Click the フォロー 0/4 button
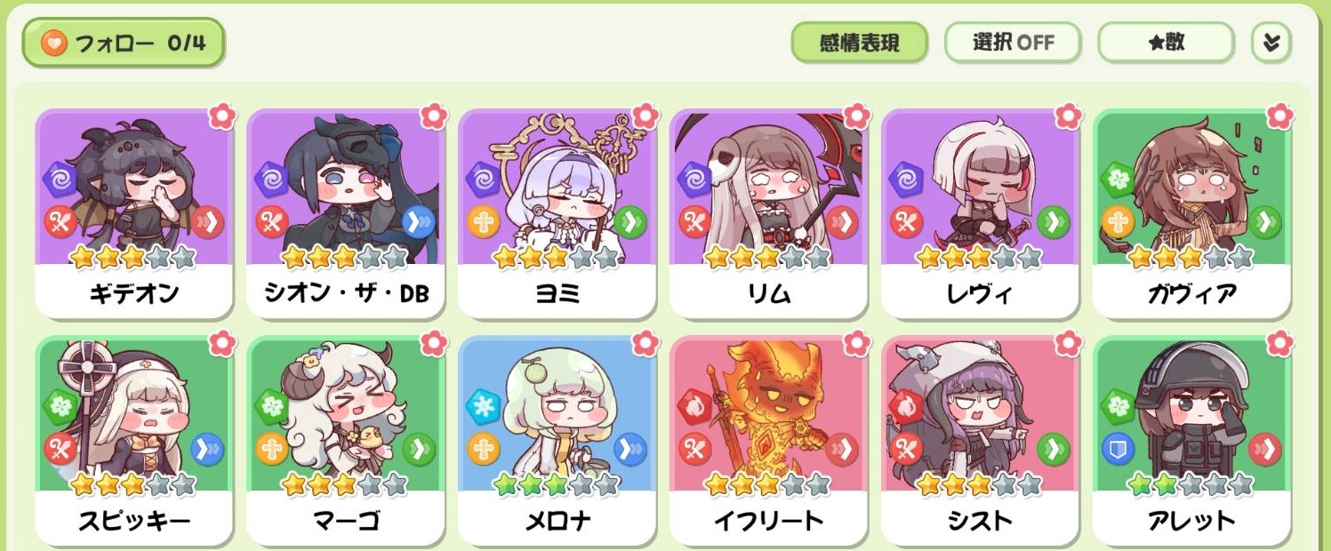This screenshot has width=1331, height=551. pos(123,43)
